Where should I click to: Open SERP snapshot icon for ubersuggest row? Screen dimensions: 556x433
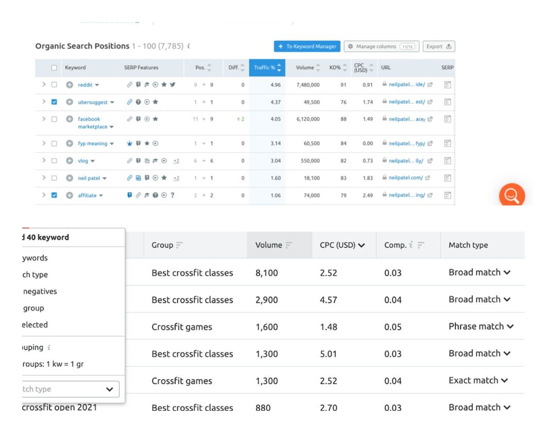pyautogui.click(x=447, y=102)
